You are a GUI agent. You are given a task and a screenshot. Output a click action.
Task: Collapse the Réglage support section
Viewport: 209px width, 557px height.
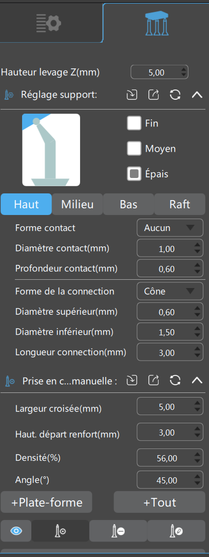point(197,95)
